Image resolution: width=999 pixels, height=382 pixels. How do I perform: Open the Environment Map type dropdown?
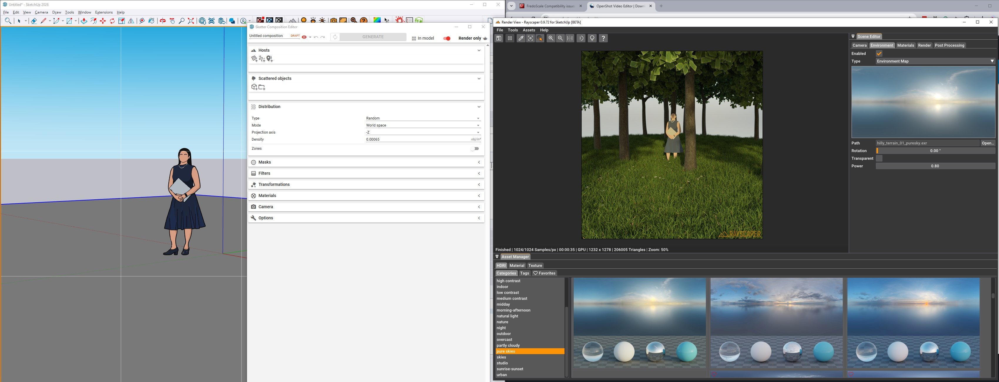(x=935, y=61)
